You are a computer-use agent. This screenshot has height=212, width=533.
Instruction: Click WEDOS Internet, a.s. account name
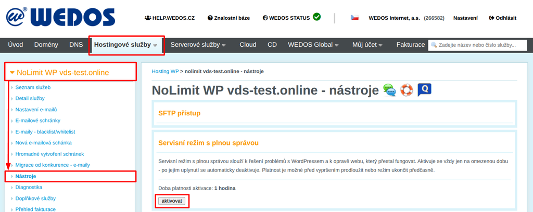(395, 18)
